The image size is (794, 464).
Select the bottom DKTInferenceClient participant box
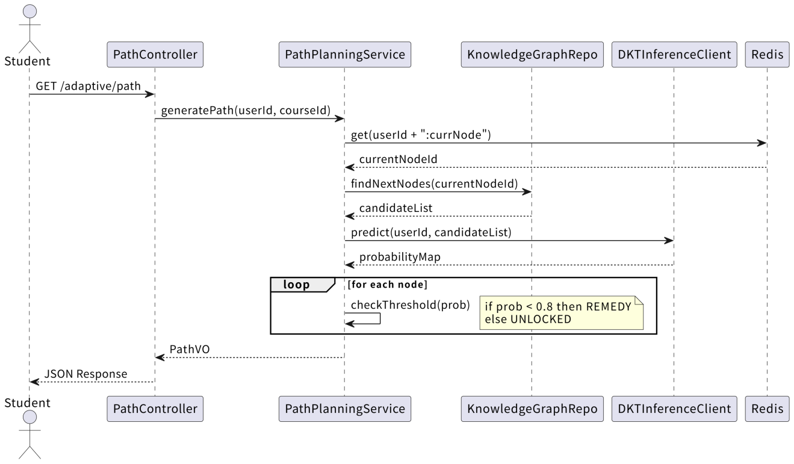pos(674,409)
